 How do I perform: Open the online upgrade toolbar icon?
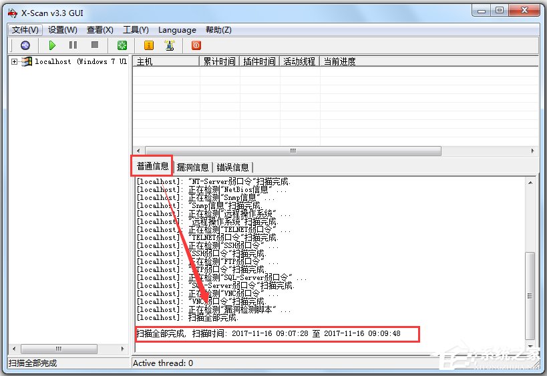coord(170,45)
